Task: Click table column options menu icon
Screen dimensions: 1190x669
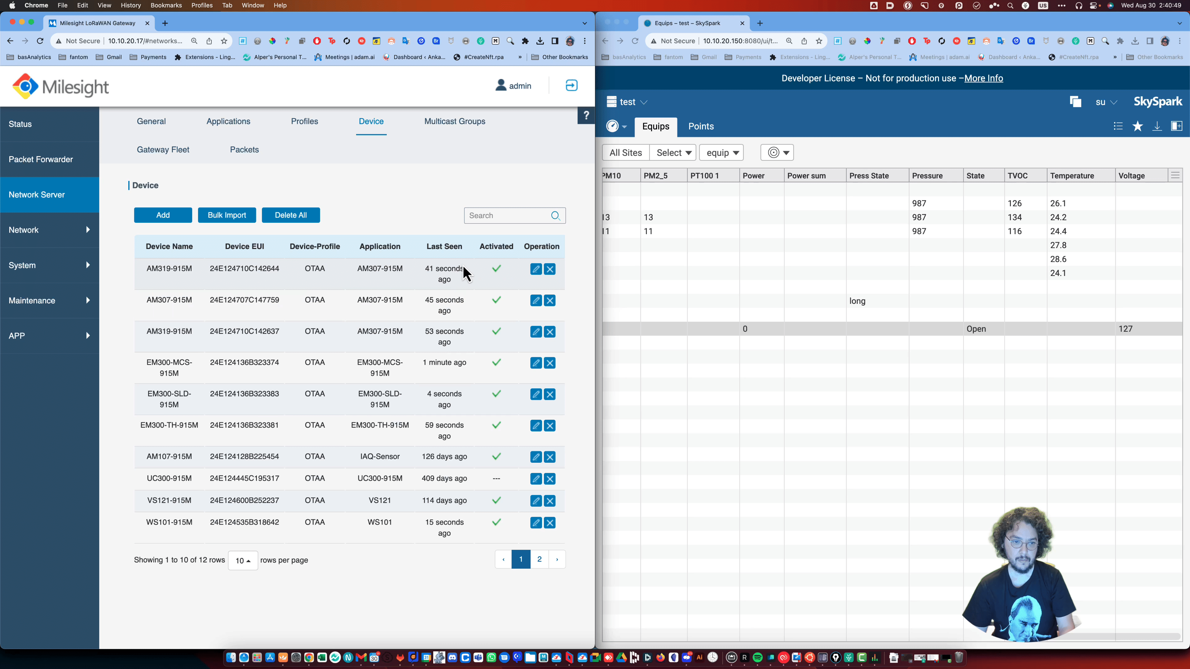Action: pos(1175,175)
